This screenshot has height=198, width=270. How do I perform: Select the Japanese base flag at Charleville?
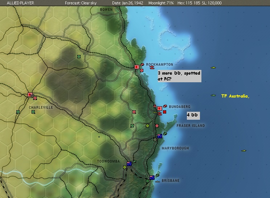click(30, 95)
